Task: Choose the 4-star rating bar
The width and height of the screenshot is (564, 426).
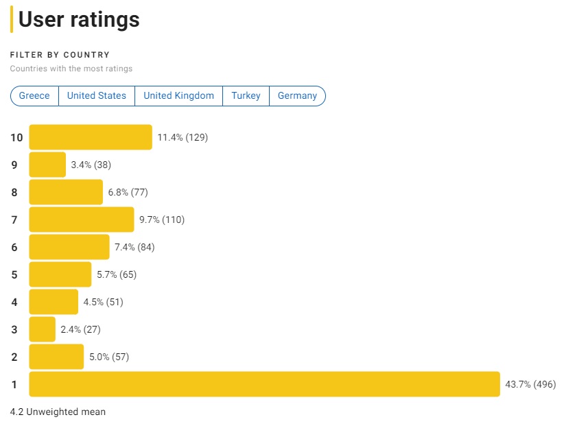Action: pos(54,302)
